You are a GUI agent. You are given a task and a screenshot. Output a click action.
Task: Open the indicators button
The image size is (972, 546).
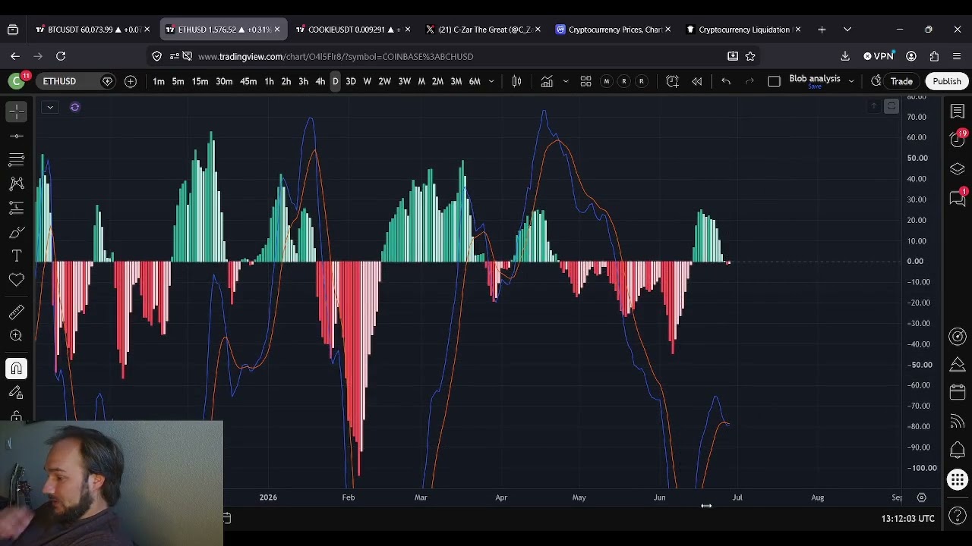[547, 81]
